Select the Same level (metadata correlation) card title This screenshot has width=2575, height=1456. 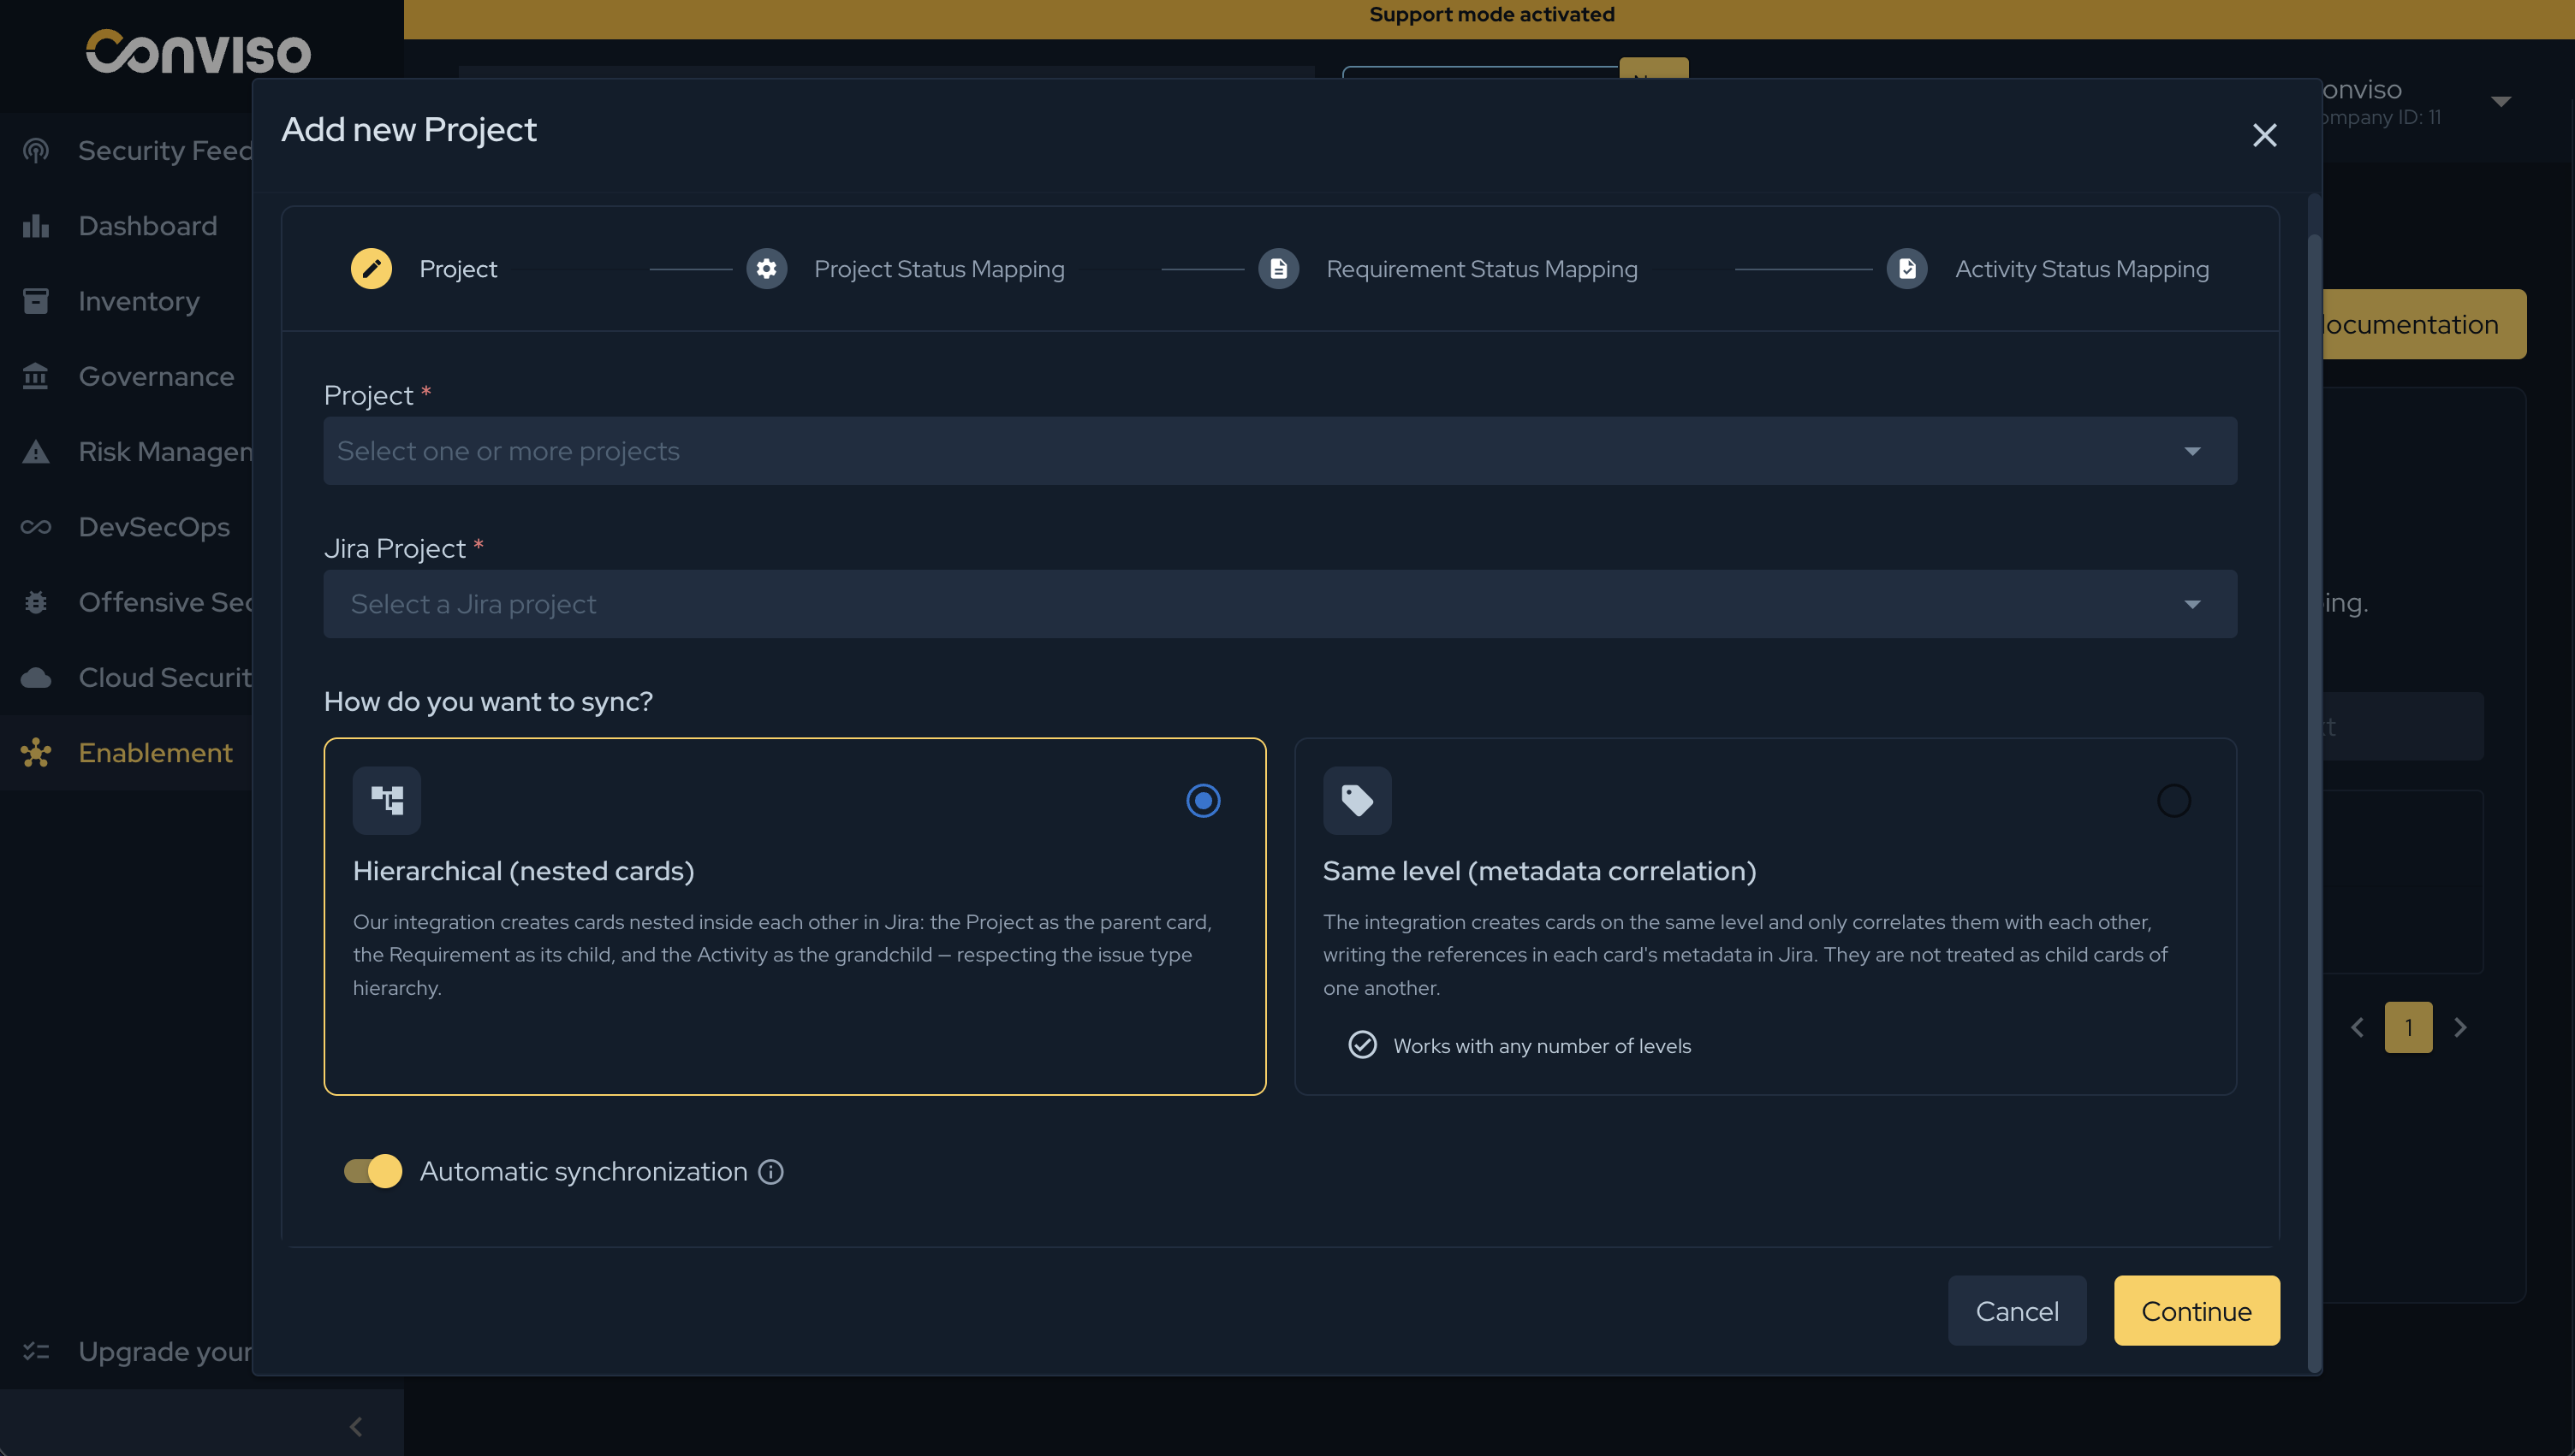[1539, 871]
